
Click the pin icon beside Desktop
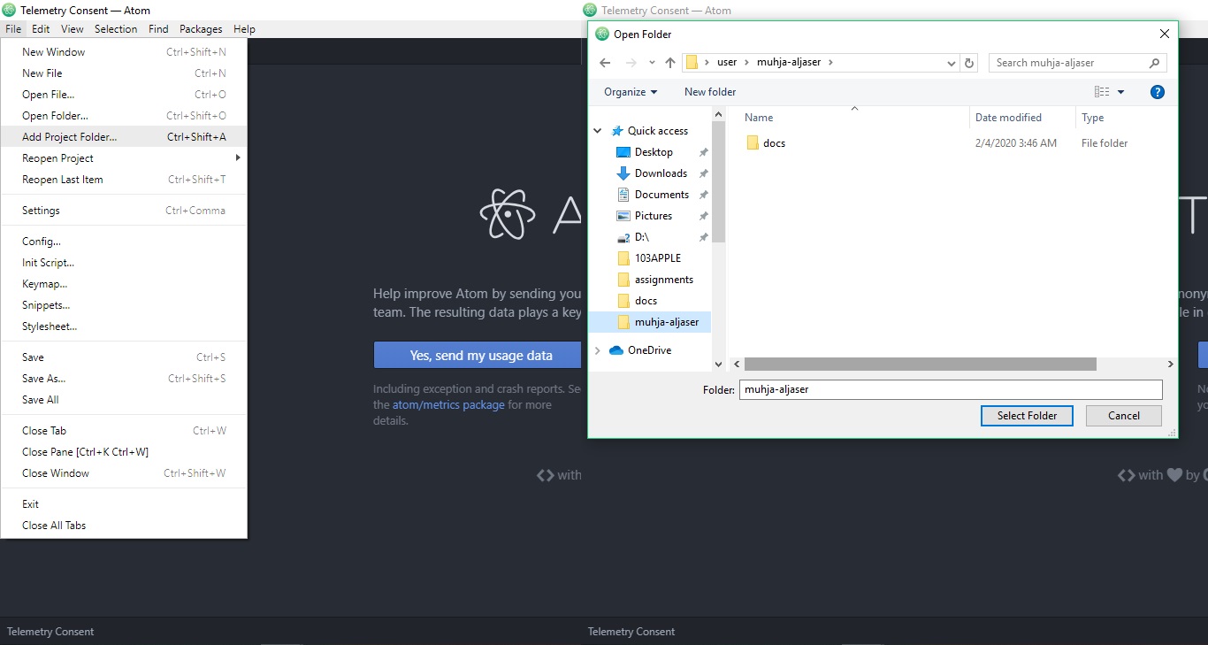(703, 152)
